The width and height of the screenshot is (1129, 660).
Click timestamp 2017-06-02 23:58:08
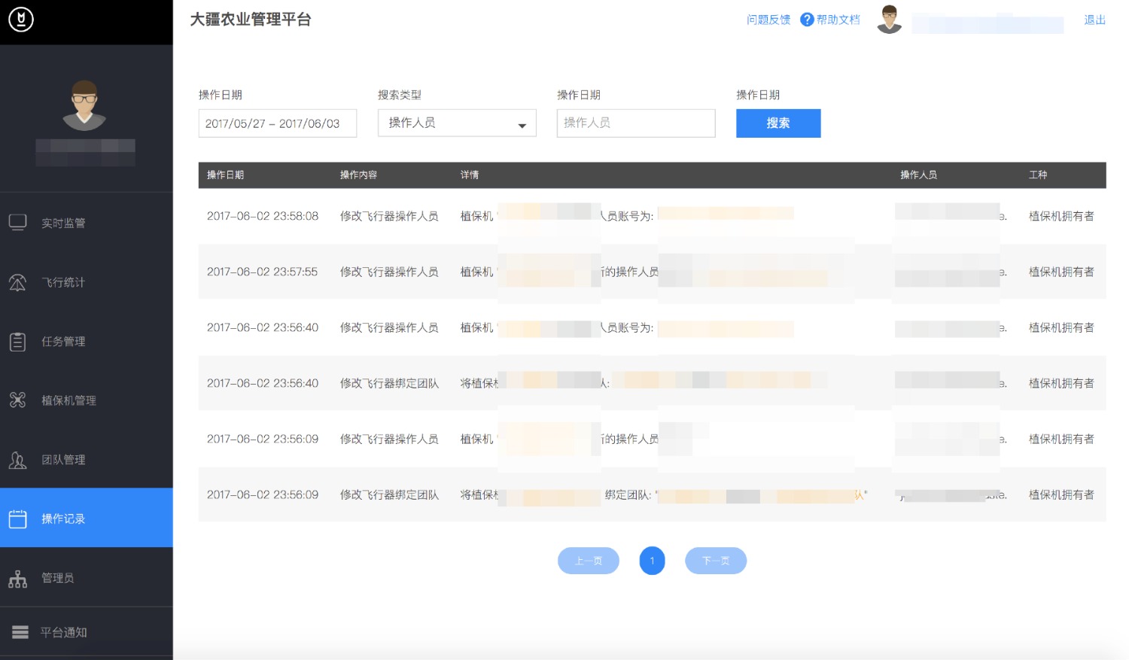[x=263, y=216]
